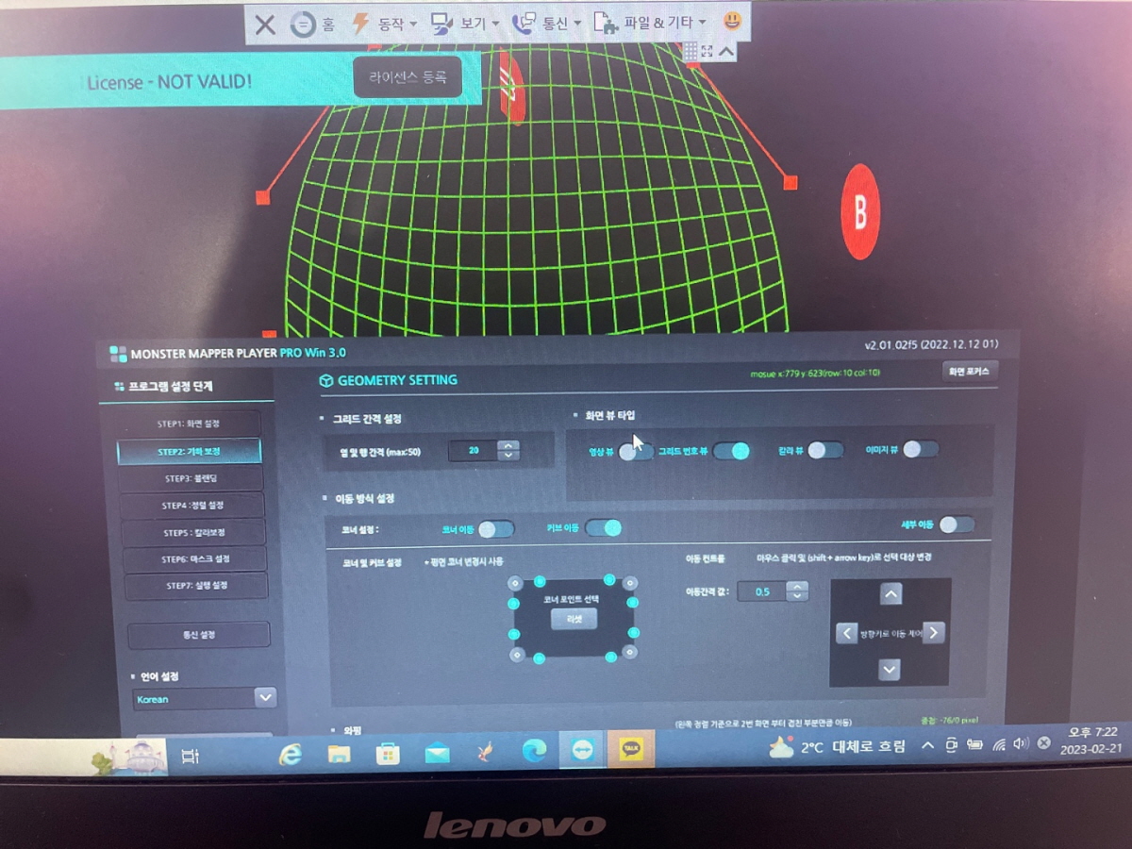This screenshot has width=1132, height=849.
Task: Click the move interval field showing 0.5
Action: pos(762,591)
